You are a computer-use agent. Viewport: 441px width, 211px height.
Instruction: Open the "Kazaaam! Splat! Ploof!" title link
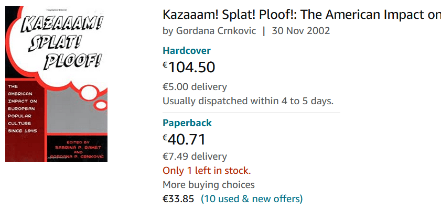point(302,14)
